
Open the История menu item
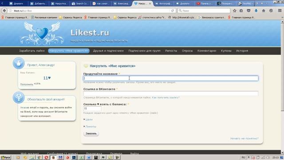click(x=242, y=51)
